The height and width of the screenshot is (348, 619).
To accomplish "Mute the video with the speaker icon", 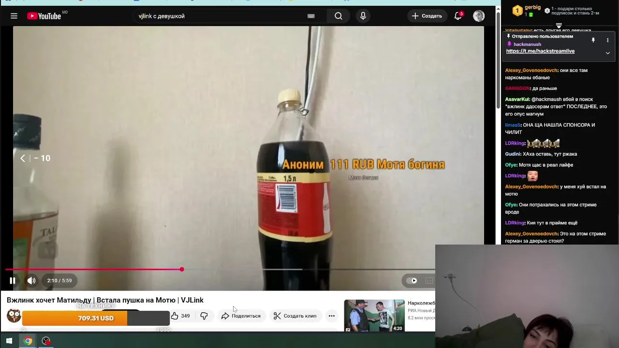I will click(x=31, y=280).
